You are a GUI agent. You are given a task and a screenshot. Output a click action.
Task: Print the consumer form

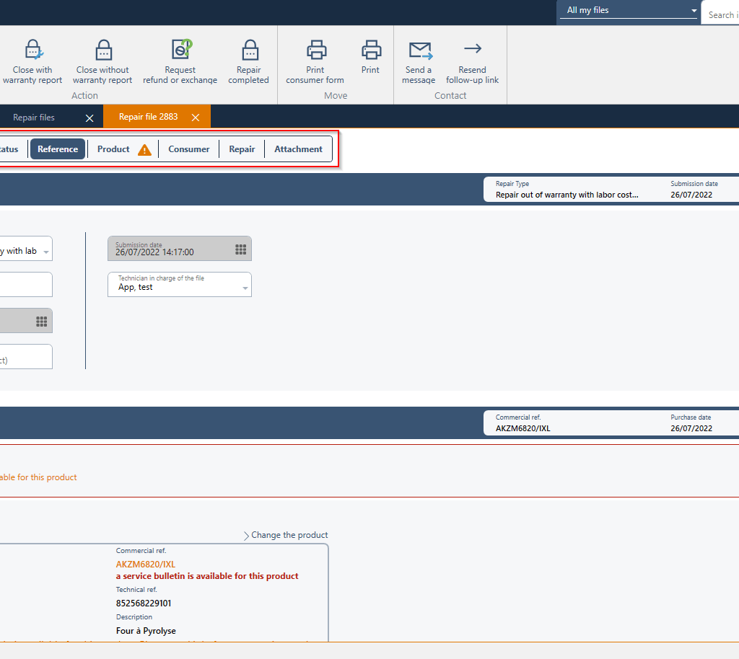coord(315,50)
